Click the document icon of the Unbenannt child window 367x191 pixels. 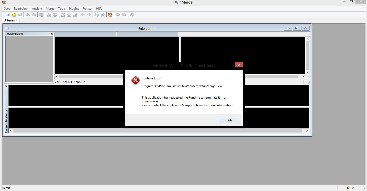(x=7, y=29)
